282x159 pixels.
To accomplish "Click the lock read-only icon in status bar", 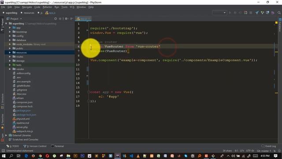I will (275, 151).
